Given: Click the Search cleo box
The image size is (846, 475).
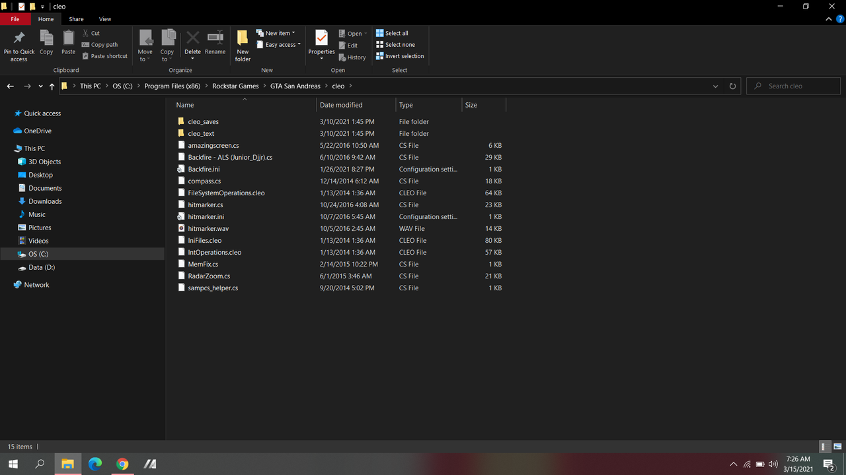Looking at the screenshot, I should pyautogui.click(x=794, y=86).
